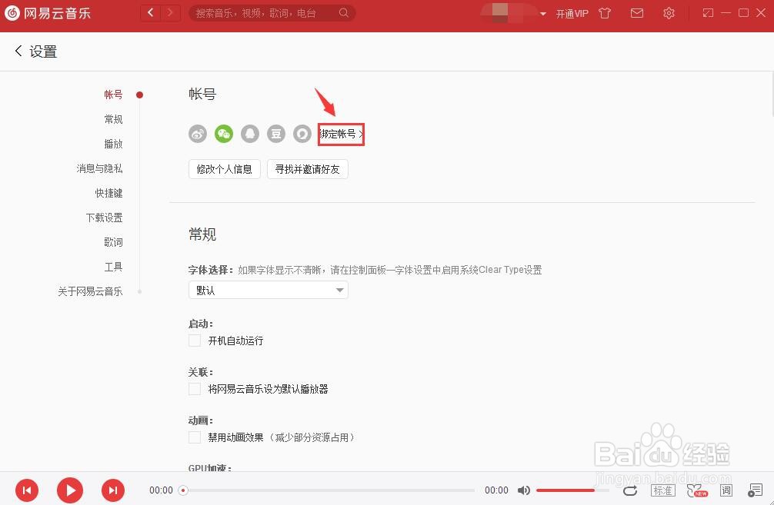Screen dimensions: 774x505
Task: Open the NEW listen-together icon
Action: click(696, 490)
